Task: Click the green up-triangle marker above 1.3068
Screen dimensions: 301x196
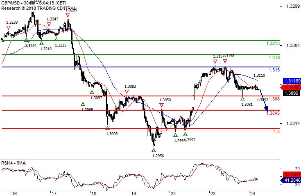Action: coord(83,104)
